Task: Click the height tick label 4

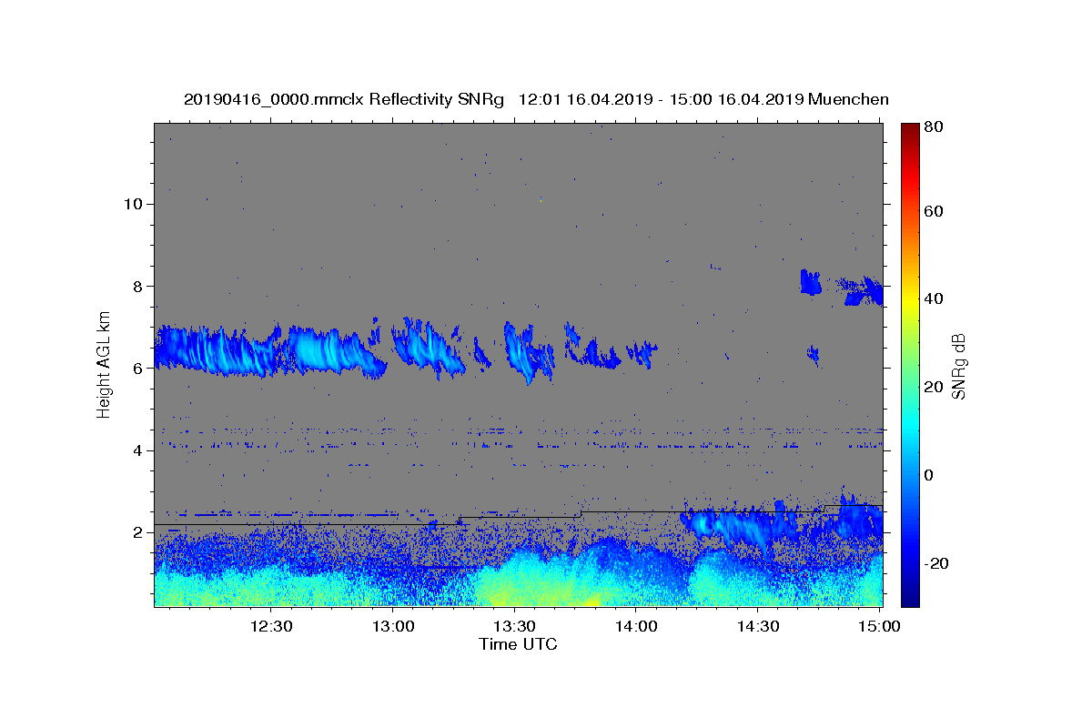Action: [x=136, y=450]
